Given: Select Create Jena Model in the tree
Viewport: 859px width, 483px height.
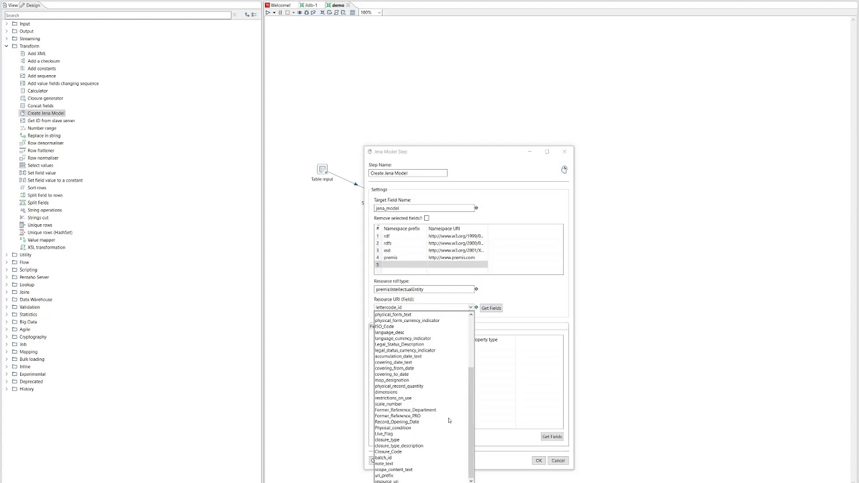Looking at the screenshot, I should click(x=46, y=113).
